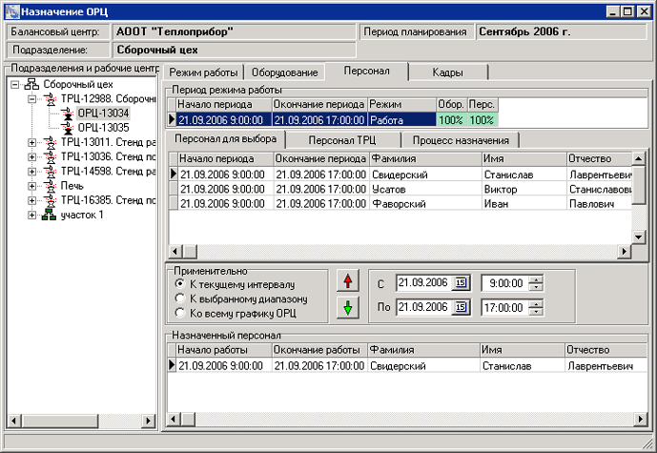Switch to Режим работы tab

point(204,72)
